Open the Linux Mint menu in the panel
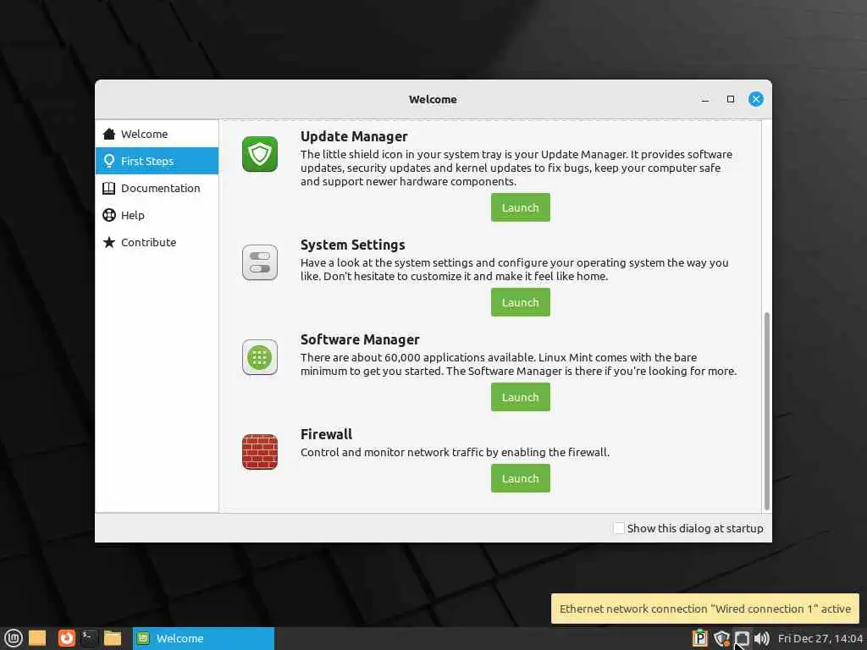The width and height of the screenshot is (867, 650). point(13,638)
